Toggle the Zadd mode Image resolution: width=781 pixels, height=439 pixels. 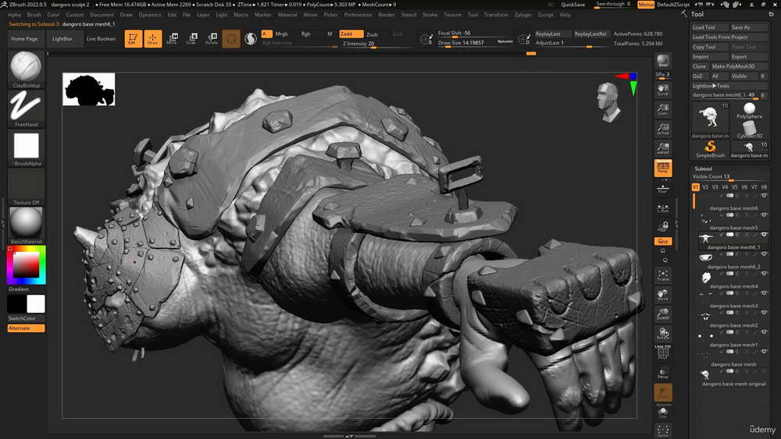point(351,34)
